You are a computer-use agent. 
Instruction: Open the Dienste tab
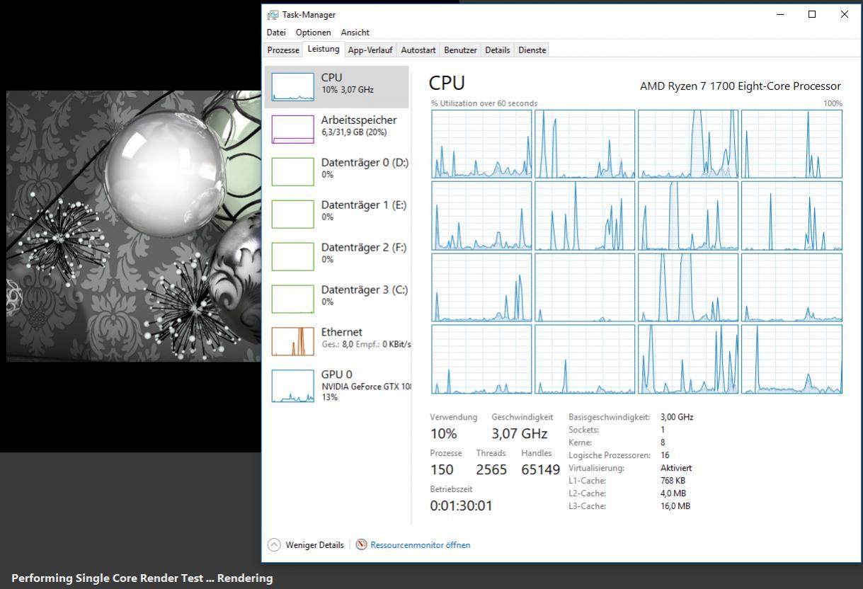tap(532, 50)
